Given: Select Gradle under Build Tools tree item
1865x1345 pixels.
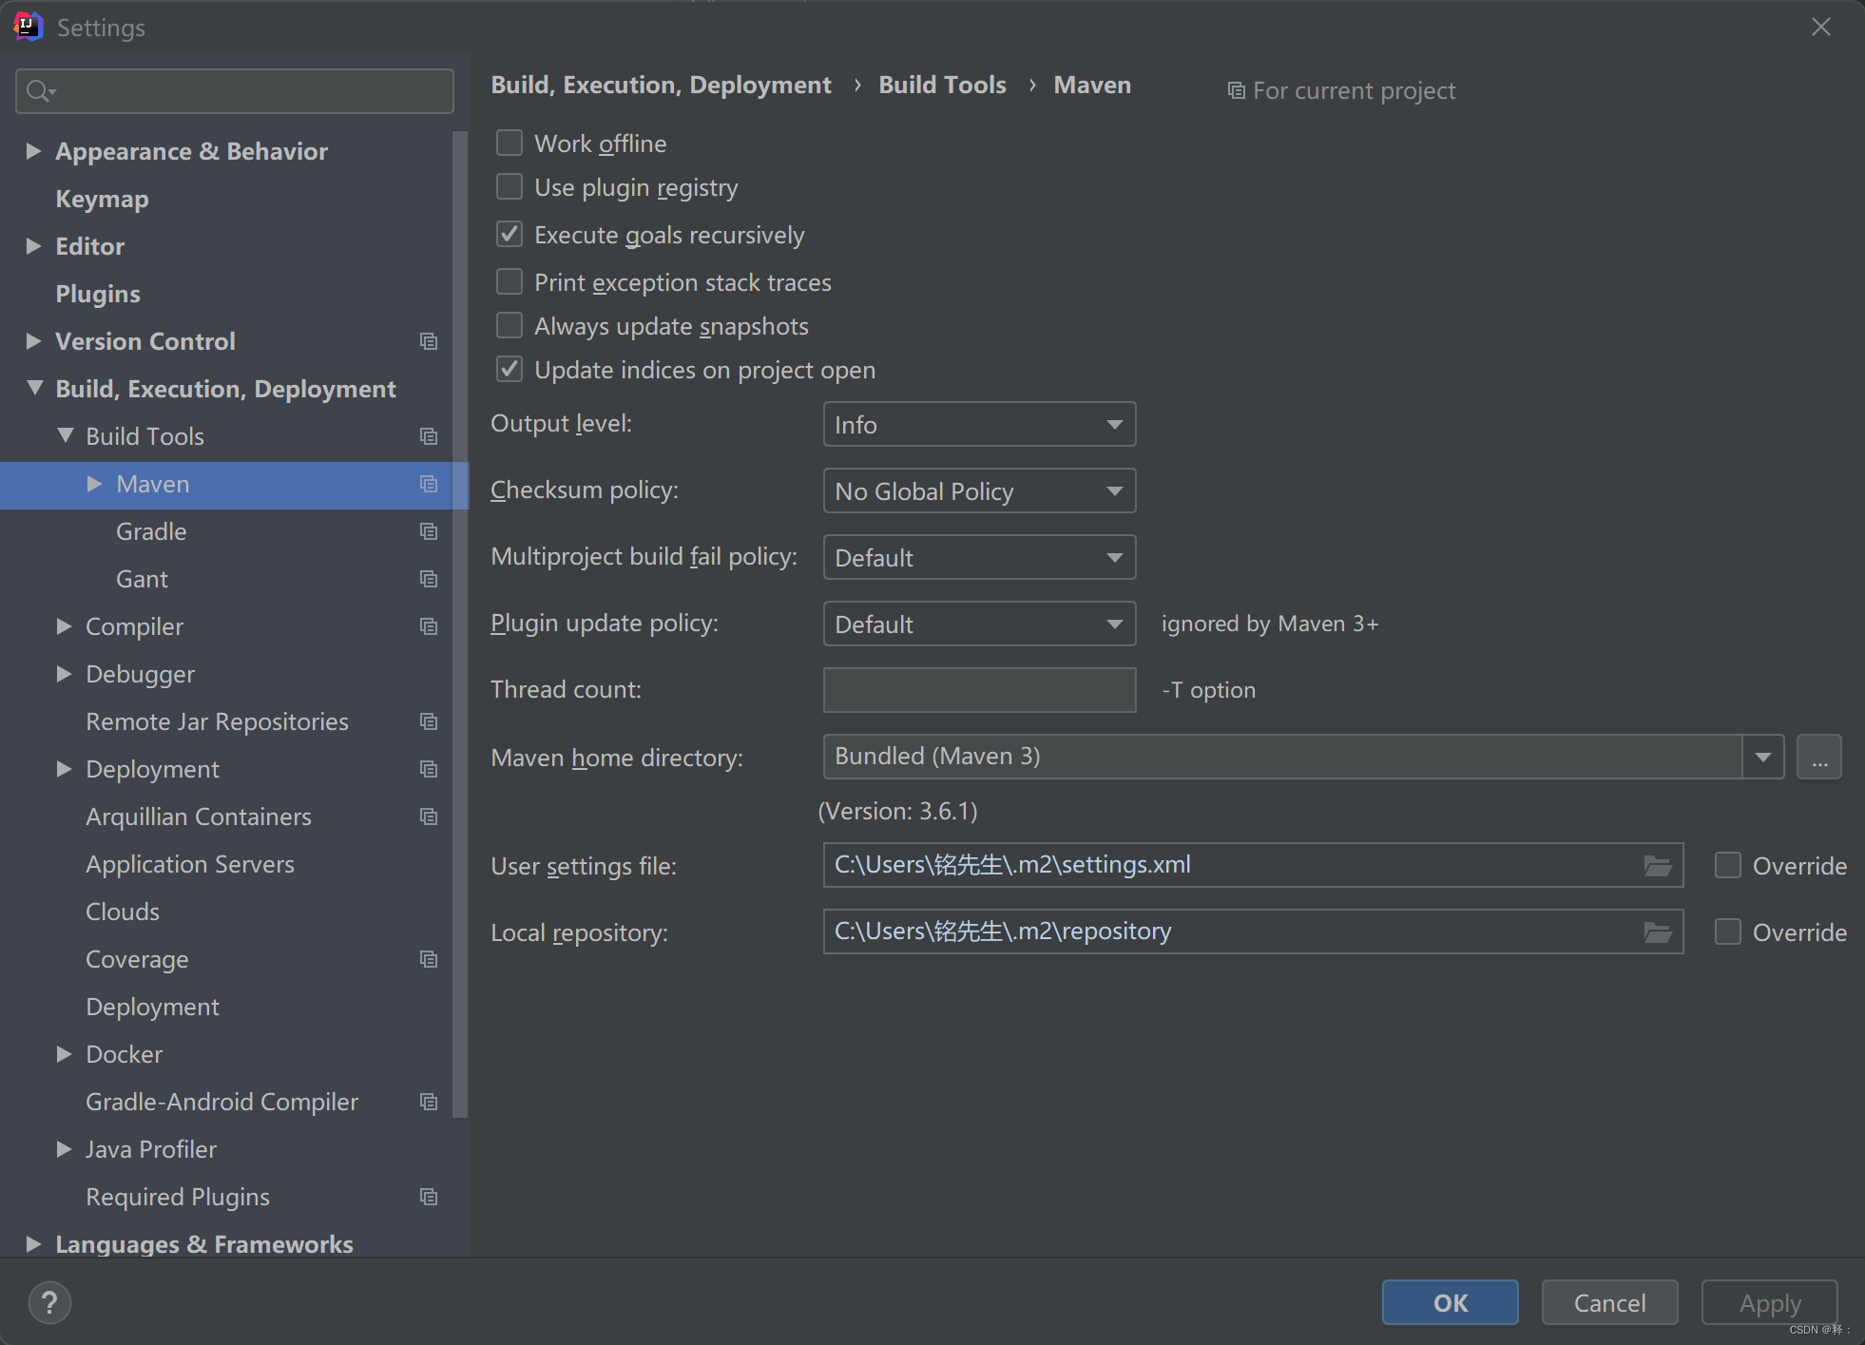Looking at the screenshot, I should (x=149, y=529).
